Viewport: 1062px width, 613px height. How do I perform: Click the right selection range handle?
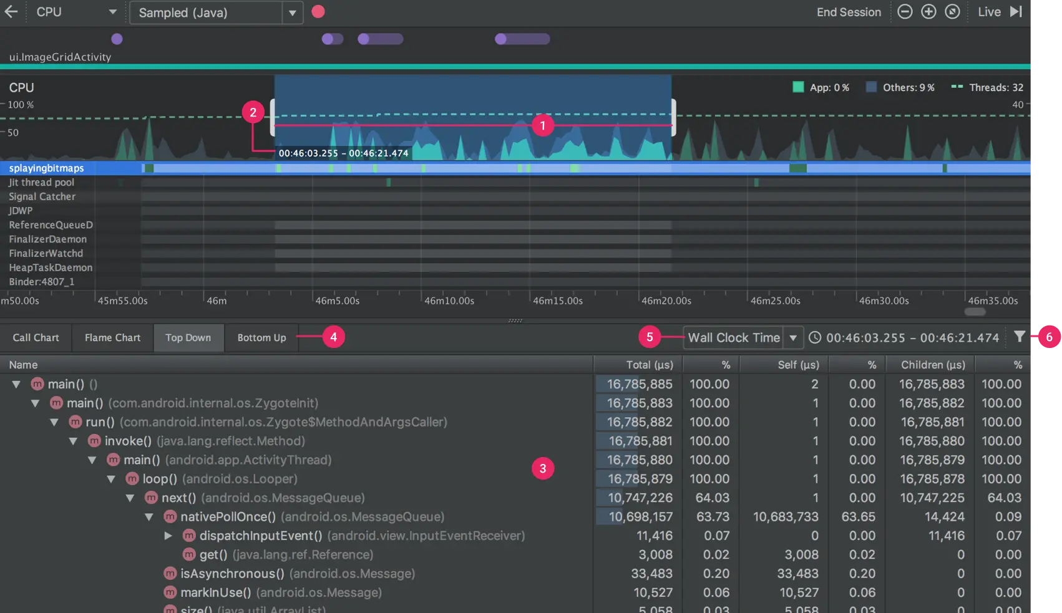point(673,117)
